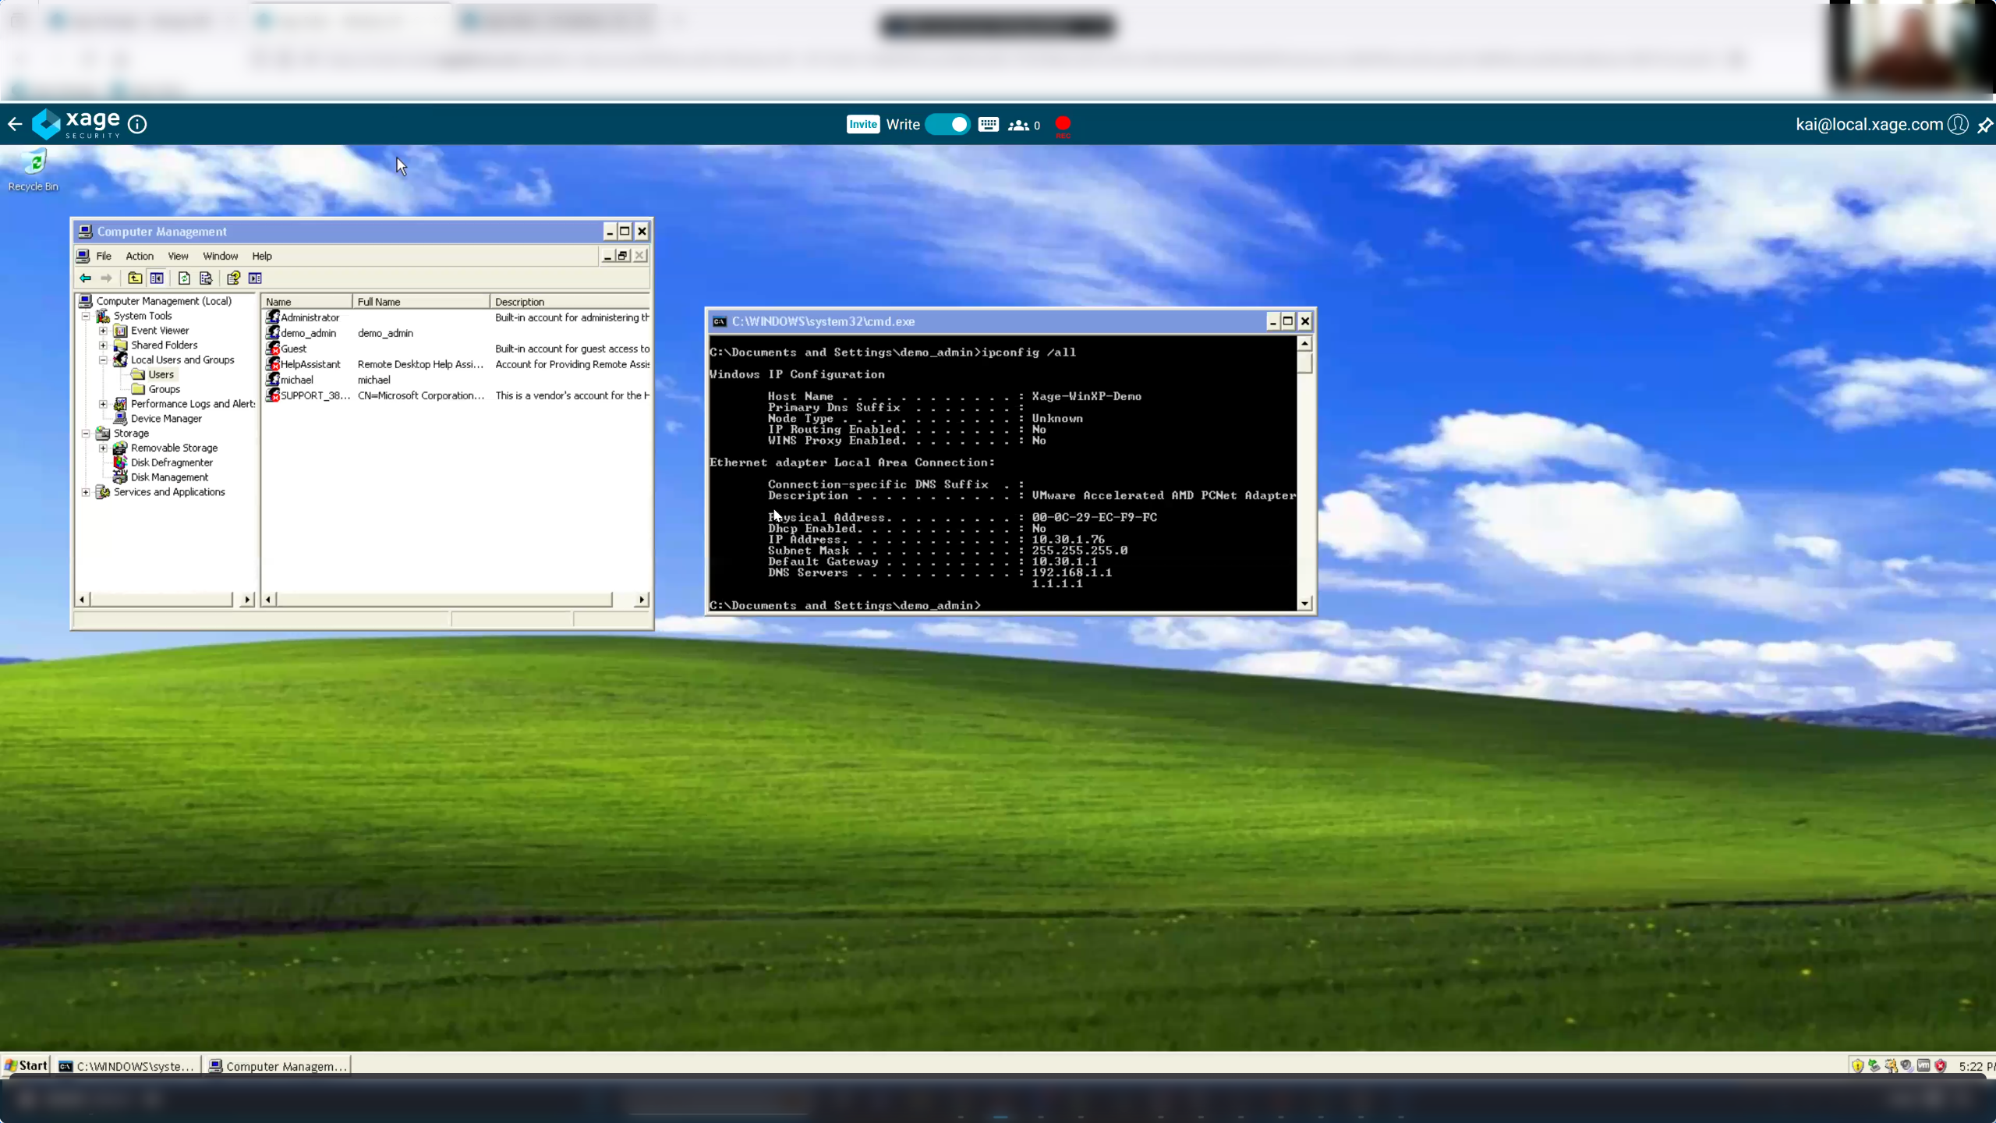Click the cmd window scrollbar down arrow
The width and height of the screenshot is (1996, 1123).
1304,604
